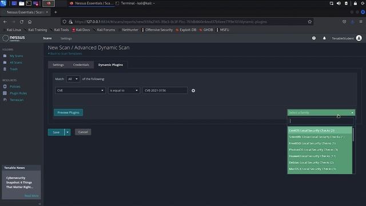The width and height of the screenshot is (366, 206).
Task: Click the tracking protection shield icon
Action: pos(65,22)
